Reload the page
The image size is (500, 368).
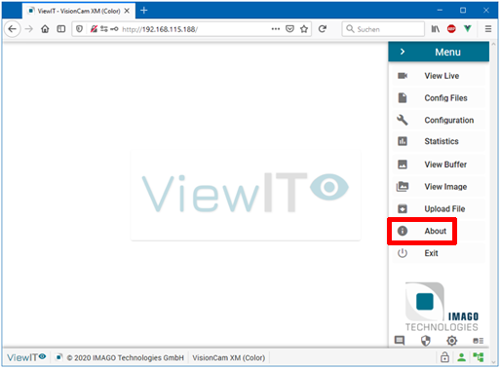click(x=323, y=29)
